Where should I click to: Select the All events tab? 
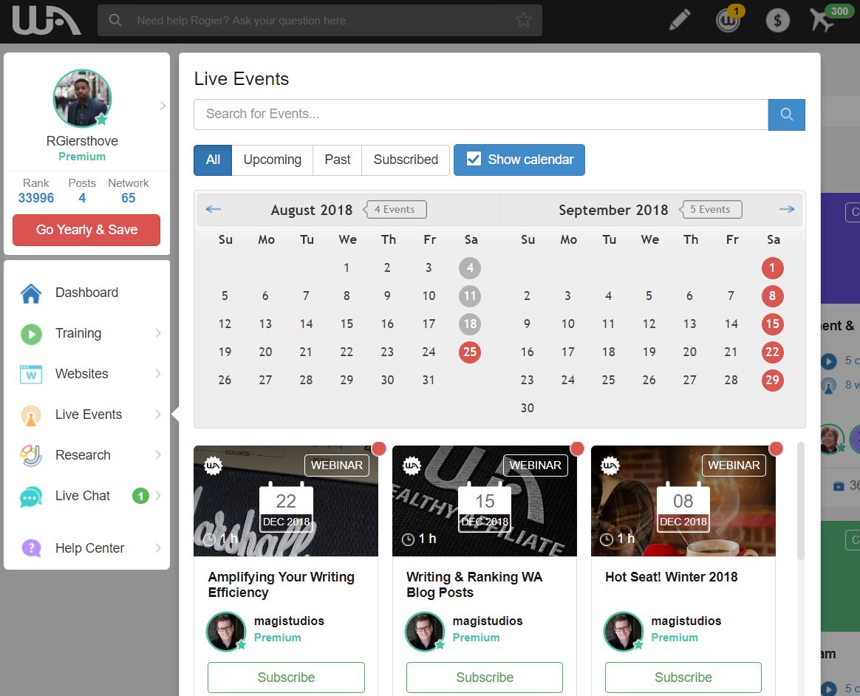click(x=213, y=160)
